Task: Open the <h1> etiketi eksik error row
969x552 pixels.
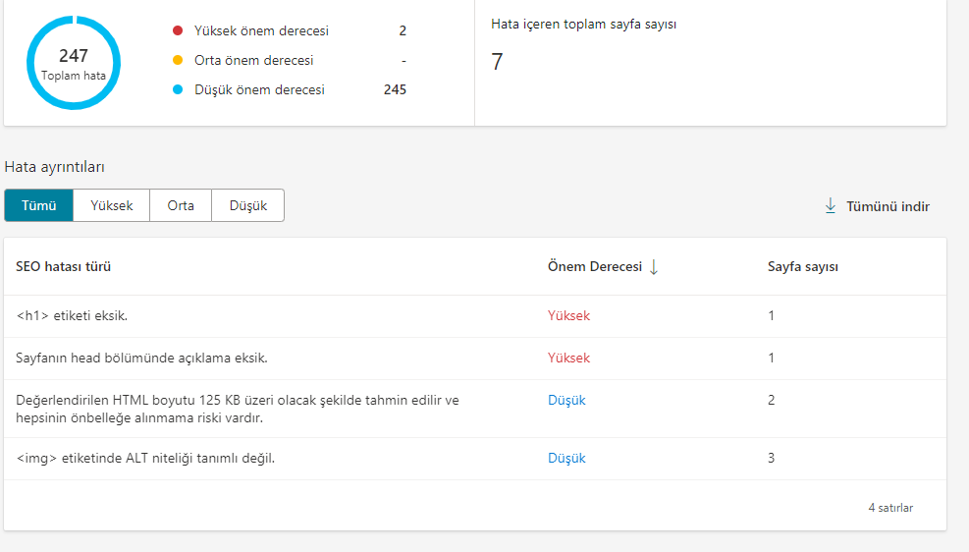Action: tap(474, 316)
